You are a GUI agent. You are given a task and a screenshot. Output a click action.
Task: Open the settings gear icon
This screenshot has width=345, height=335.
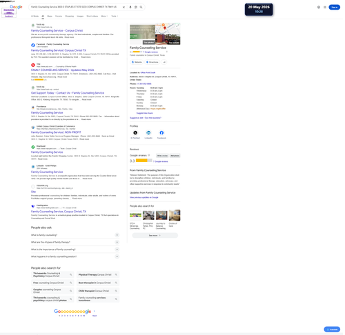click(319, 8)
